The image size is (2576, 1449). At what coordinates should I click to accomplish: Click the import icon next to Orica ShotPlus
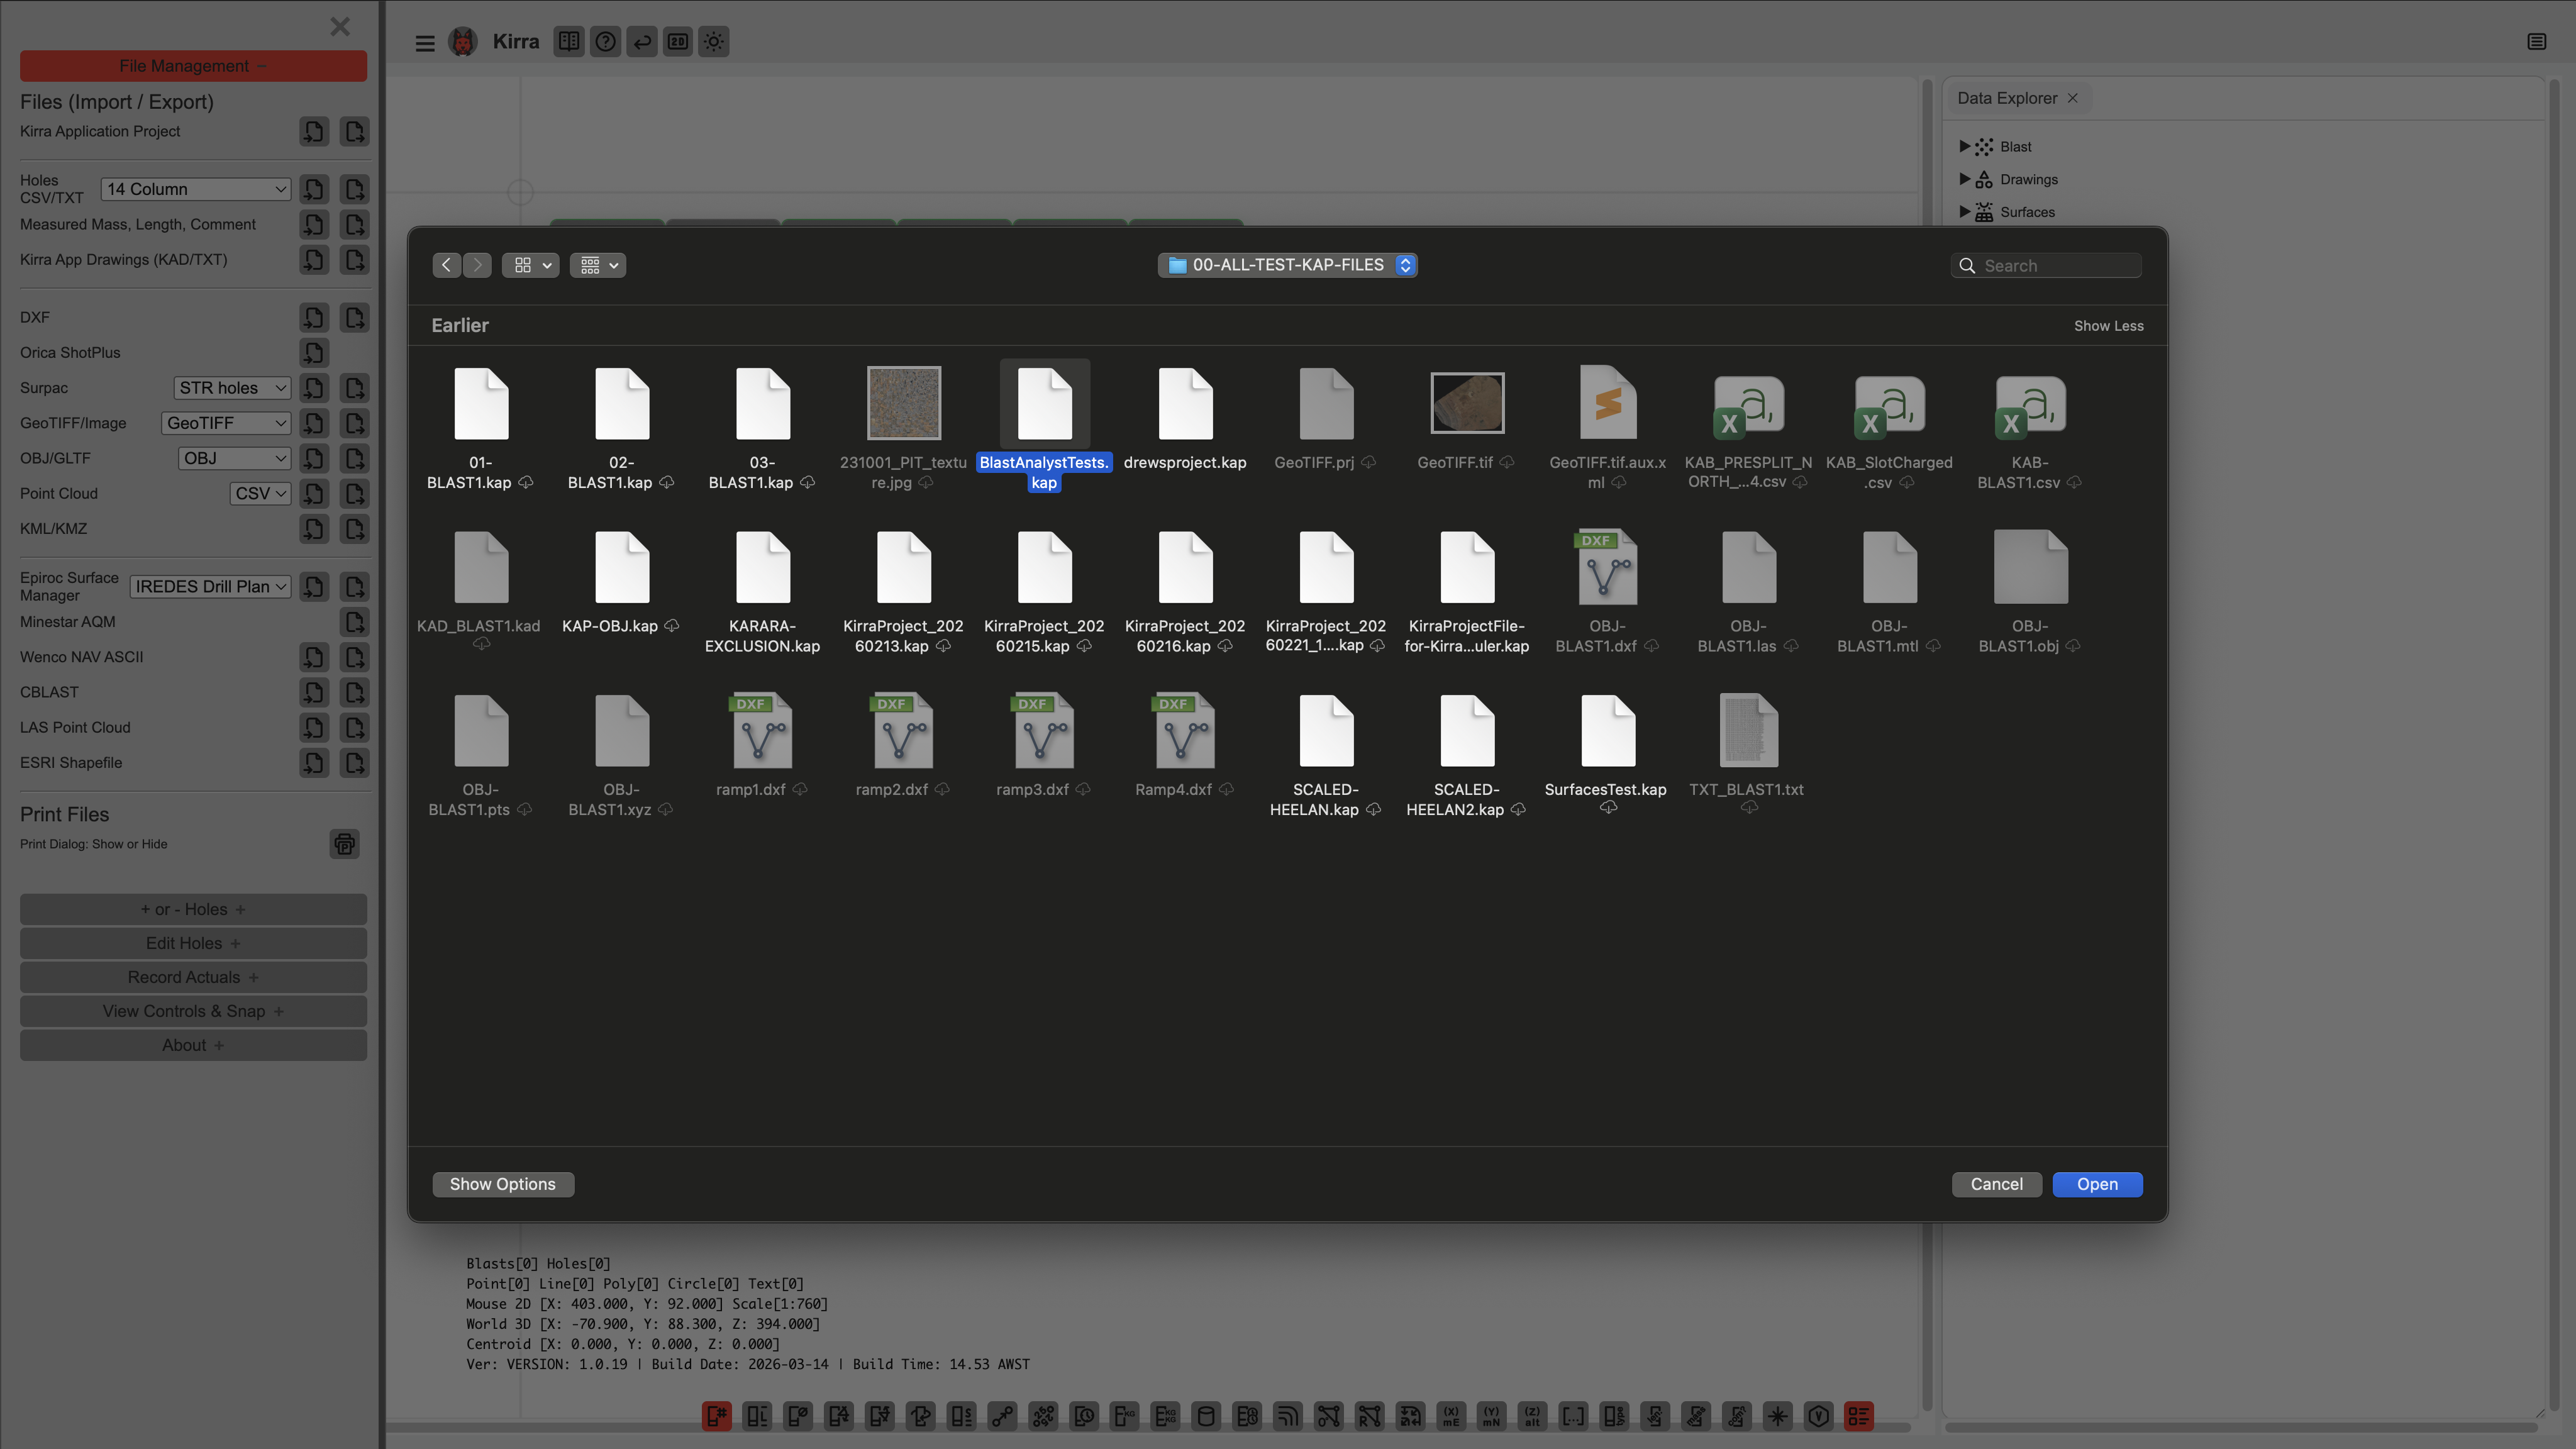(313, 352)
